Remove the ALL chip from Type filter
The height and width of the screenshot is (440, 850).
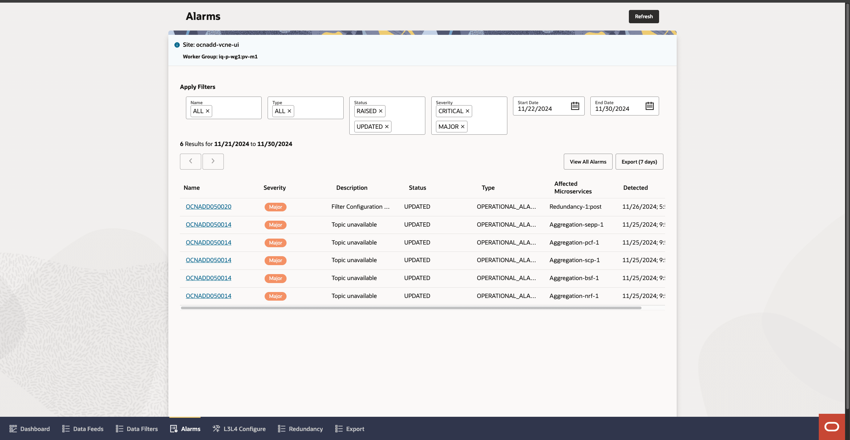(x=289, y=111)
